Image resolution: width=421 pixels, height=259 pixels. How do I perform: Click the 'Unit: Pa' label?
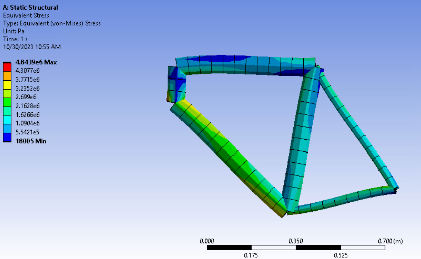14,31
